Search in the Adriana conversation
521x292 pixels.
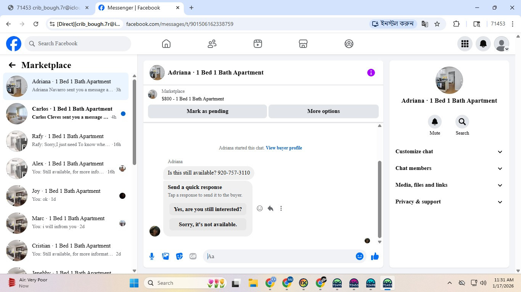462,122
